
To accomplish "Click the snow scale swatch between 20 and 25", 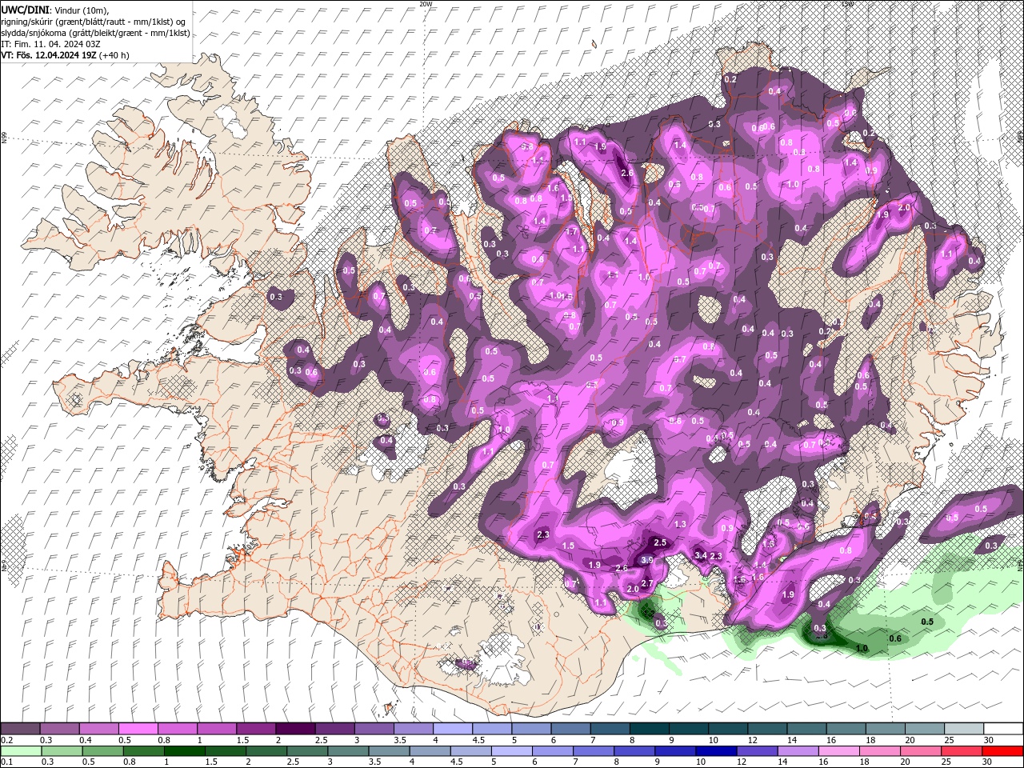I will pyautogui.click(x=925, y=729).
